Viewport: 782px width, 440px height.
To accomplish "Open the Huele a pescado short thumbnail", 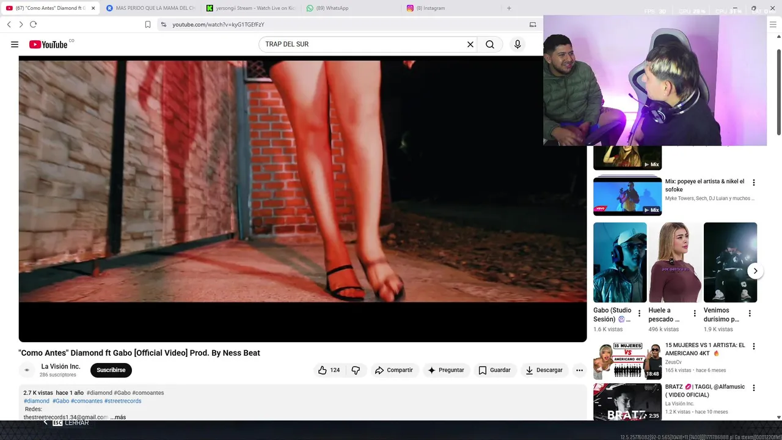I will (x=675, y=262).
